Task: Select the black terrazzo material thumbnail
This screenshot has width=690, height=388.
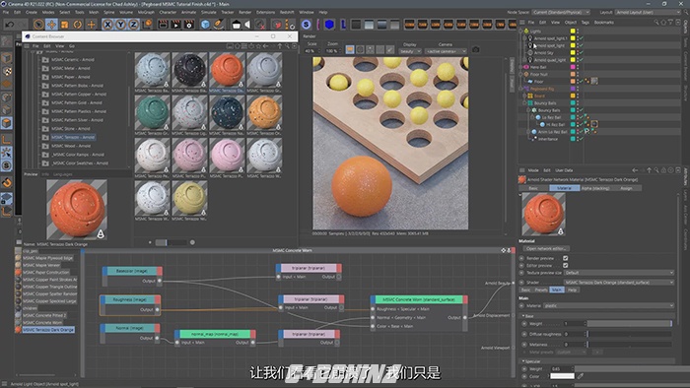Action: tap(189, 70)
